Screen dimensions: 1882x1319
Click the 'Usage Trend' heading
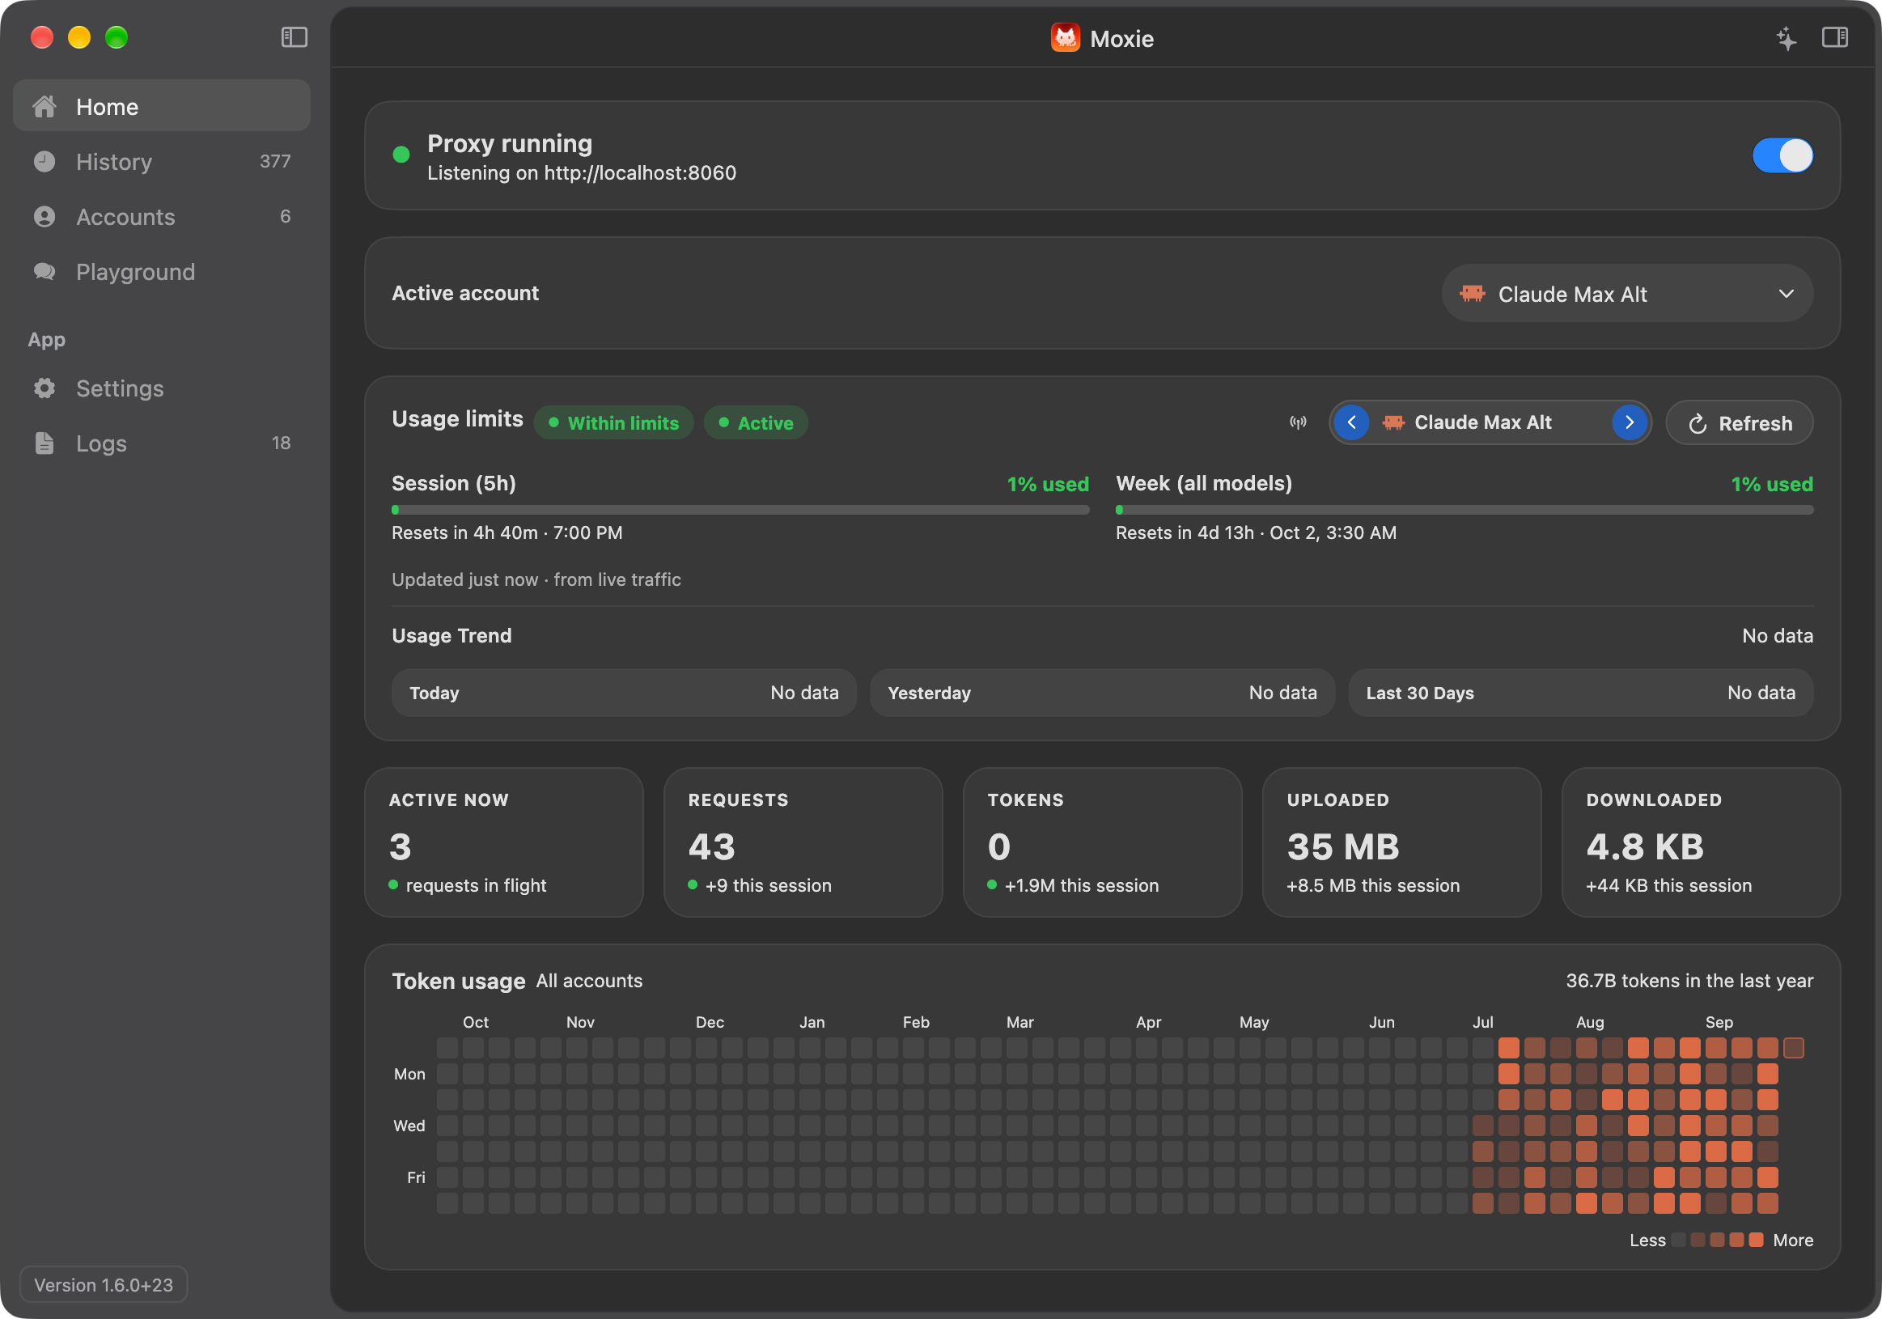(x=451, y=635)
